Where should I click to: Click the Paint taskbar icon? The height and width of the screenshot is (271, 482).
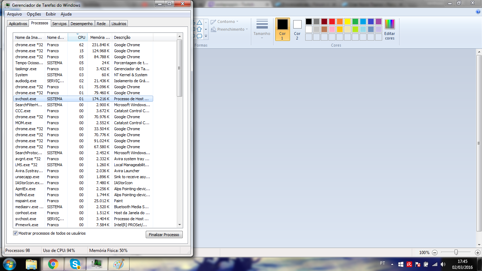[119, 264]
